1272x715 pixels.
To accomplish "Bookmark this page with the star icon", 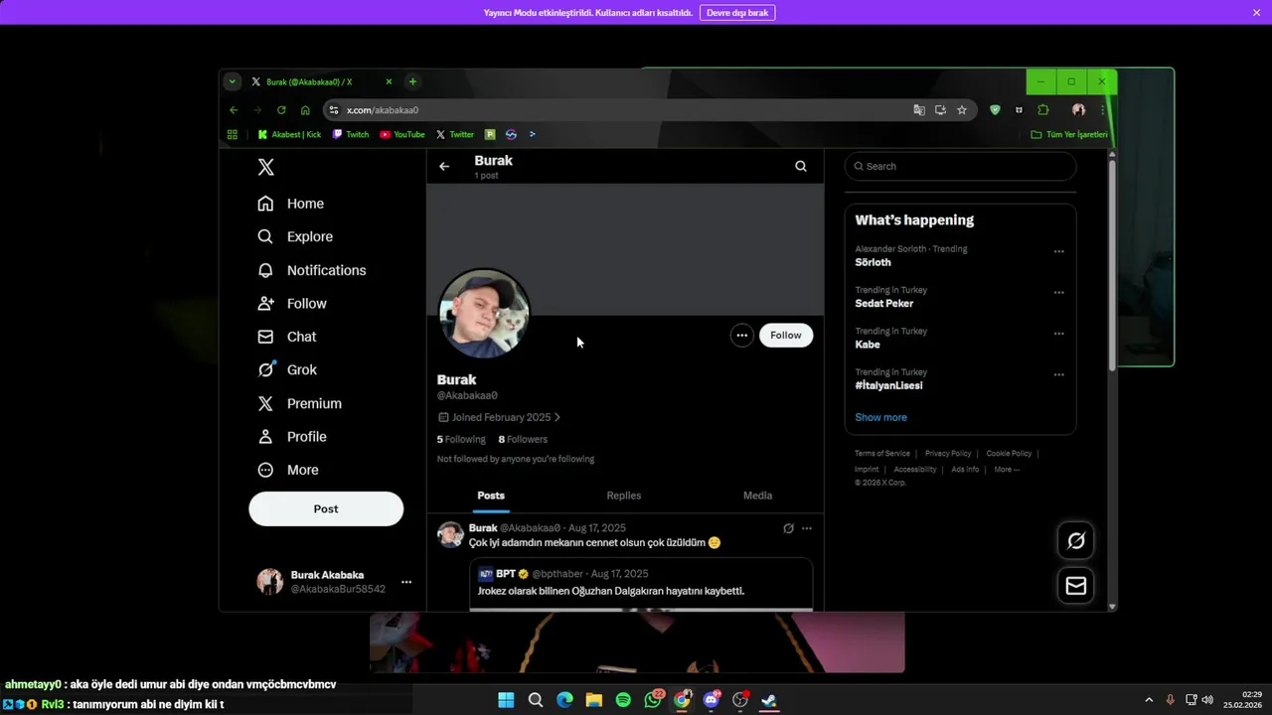I will click(x=962, y=110).
